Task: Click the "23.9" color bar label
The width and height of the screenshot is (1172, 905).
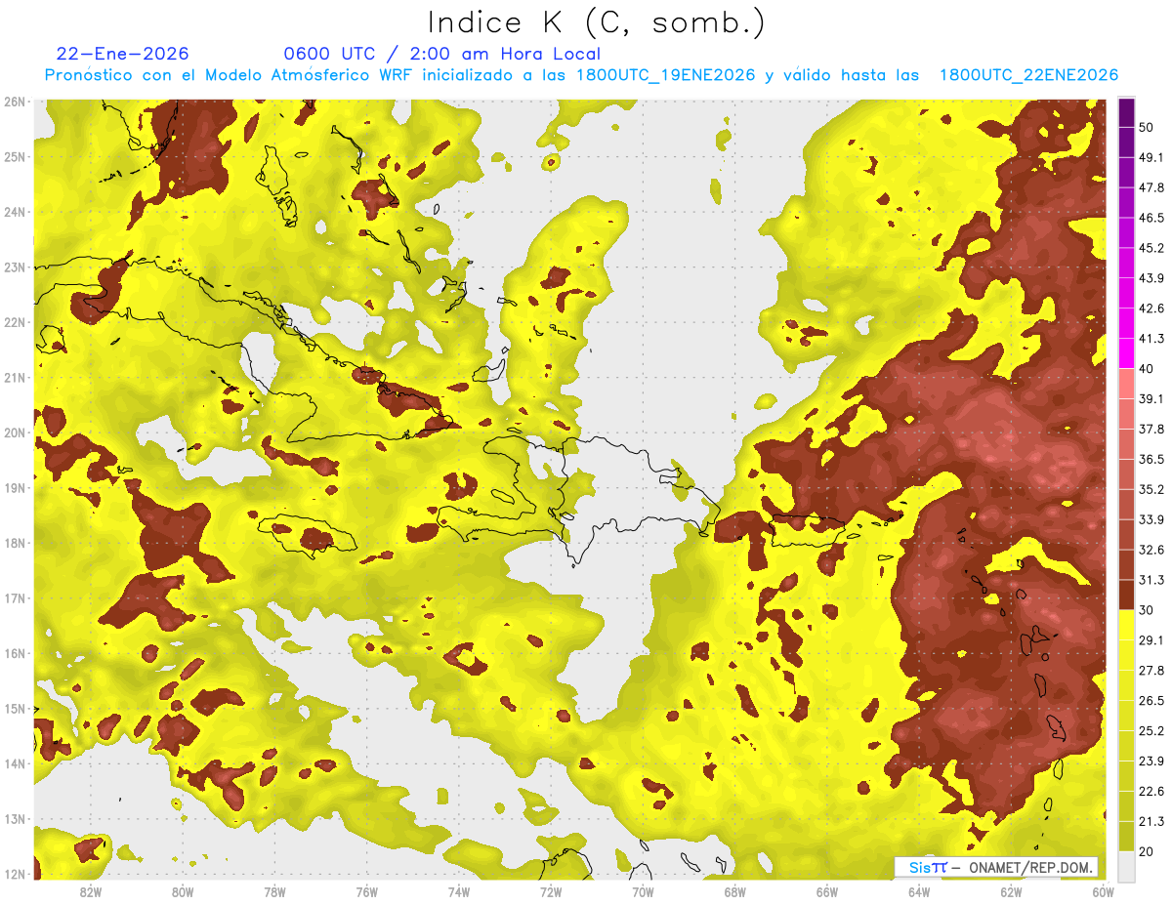Action: coord(1151,761)
